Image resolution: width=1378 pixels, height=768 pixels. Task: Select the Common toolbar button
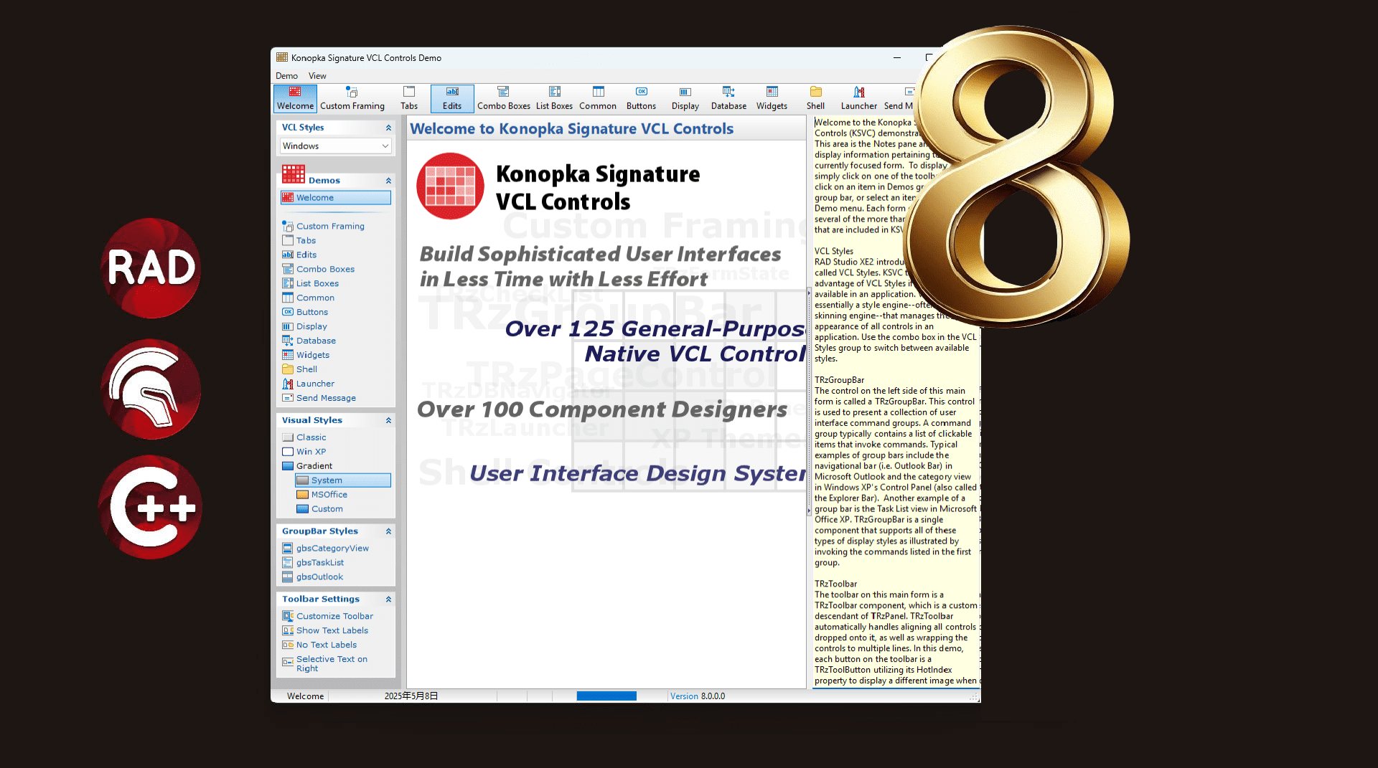(x=598, y=98)
